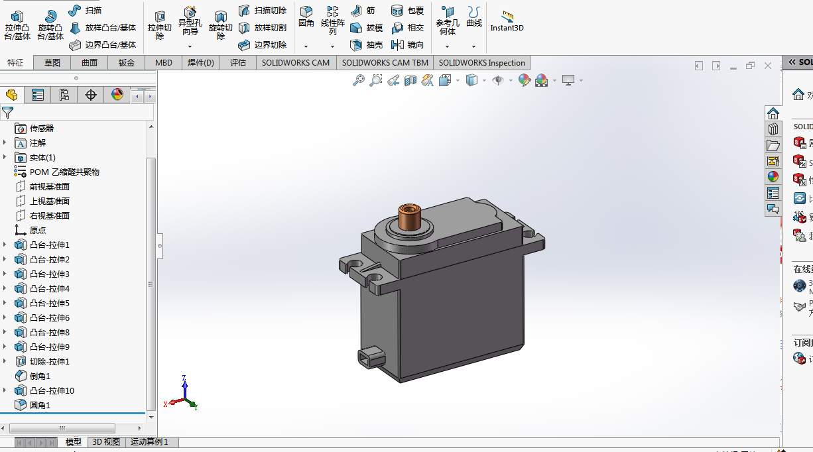
Task: Choose the 扫描切除 swept cut tool
Action: click(x=262, y=11)
